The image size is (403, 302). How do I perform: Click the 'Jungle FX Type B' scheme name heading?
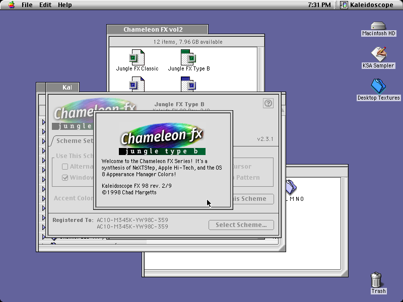point(179,104)
